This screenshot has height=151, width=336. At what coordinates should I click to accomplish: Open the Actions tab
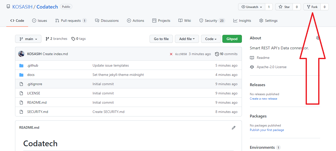click(x=136, y=21)
